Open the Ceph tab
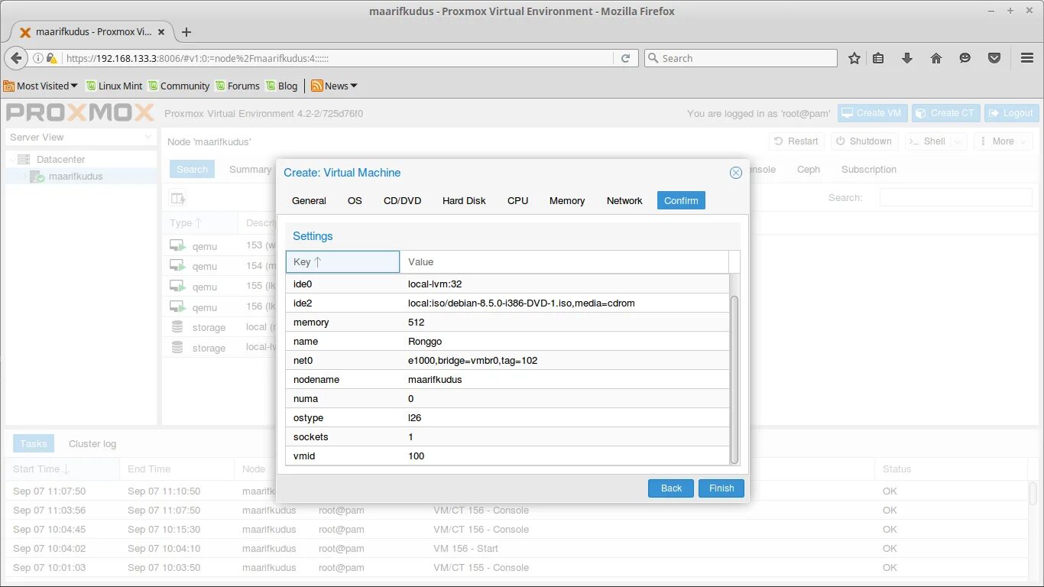 pyautogui.click(x=809, y=170)
